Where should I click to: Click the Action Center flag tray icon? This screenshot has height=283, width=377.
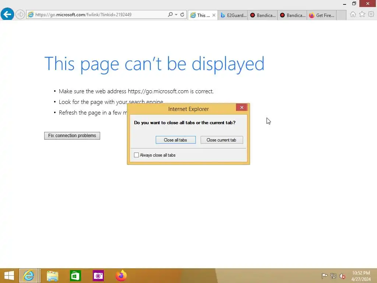tap(324, 276)
